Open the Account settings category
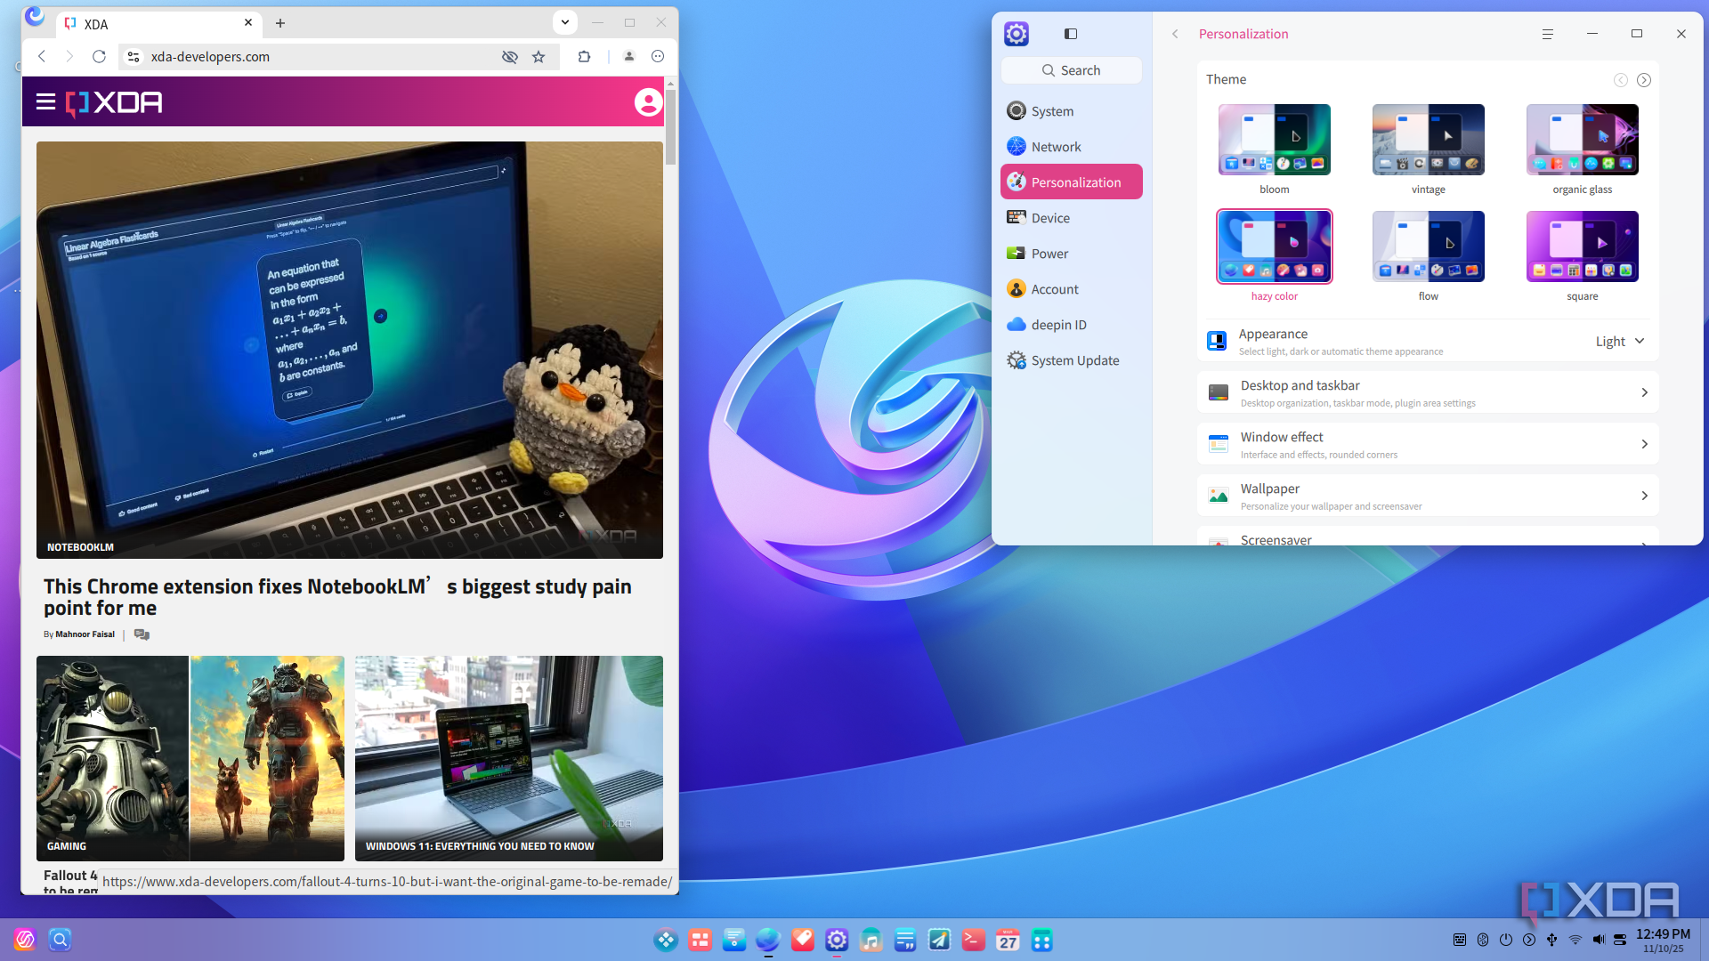The image size is (1709, 961). coord(1071,289)
